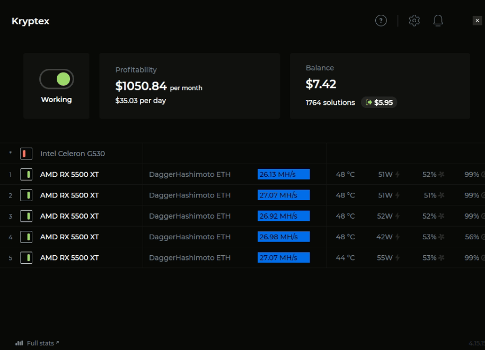Open the help question mark icon
This screenshot has width=485, height=350.
381,21
